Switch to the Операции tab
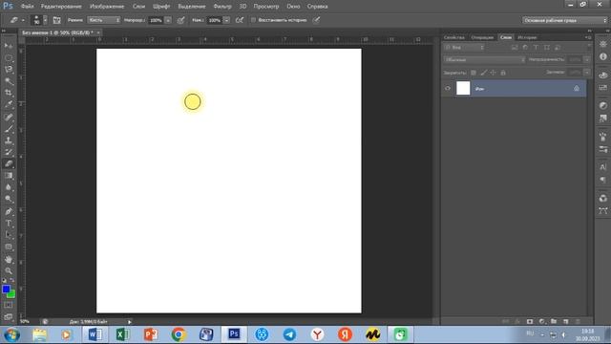611x344 pixels. (x=482, y=37)
